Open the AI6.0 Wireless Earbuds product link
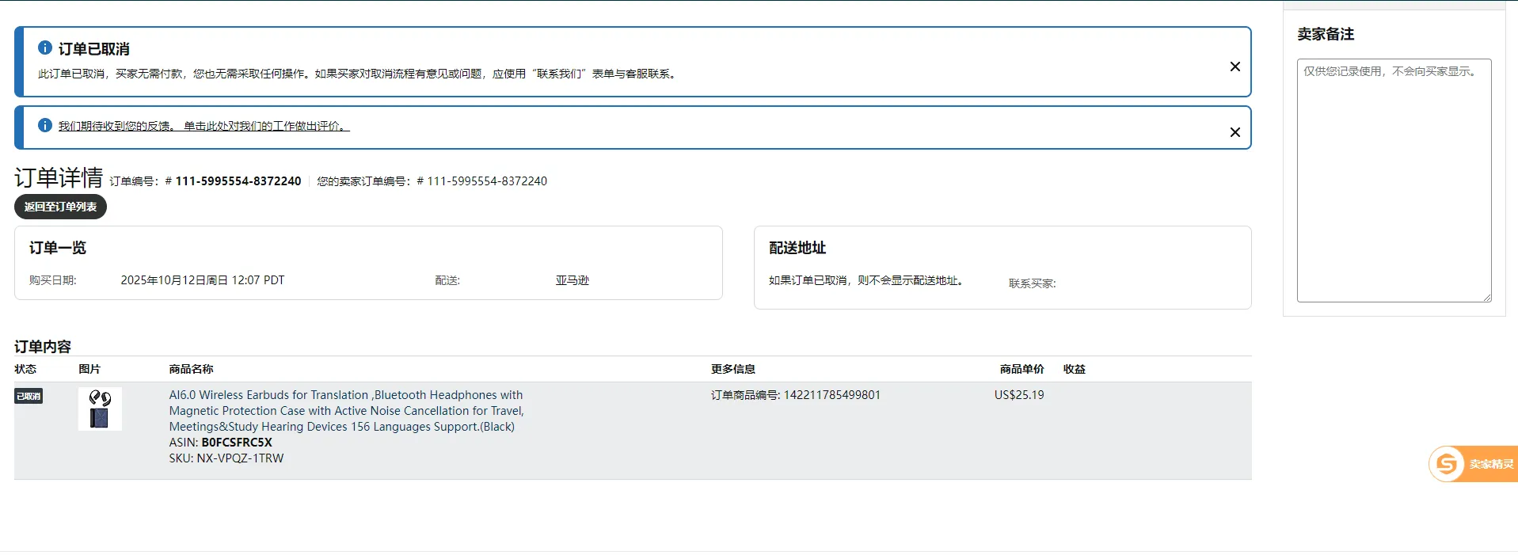The image size is (1518, 555). (x=346, y=410)
